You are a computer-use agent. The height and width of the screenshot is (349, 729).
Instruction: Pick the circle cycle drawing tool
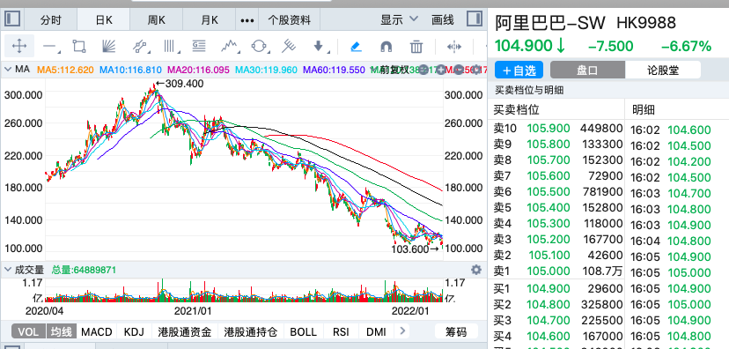click(259, 46)
